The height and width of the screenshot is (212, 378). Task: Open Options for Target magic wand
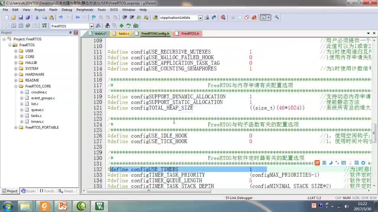click(x=98, y=26)
